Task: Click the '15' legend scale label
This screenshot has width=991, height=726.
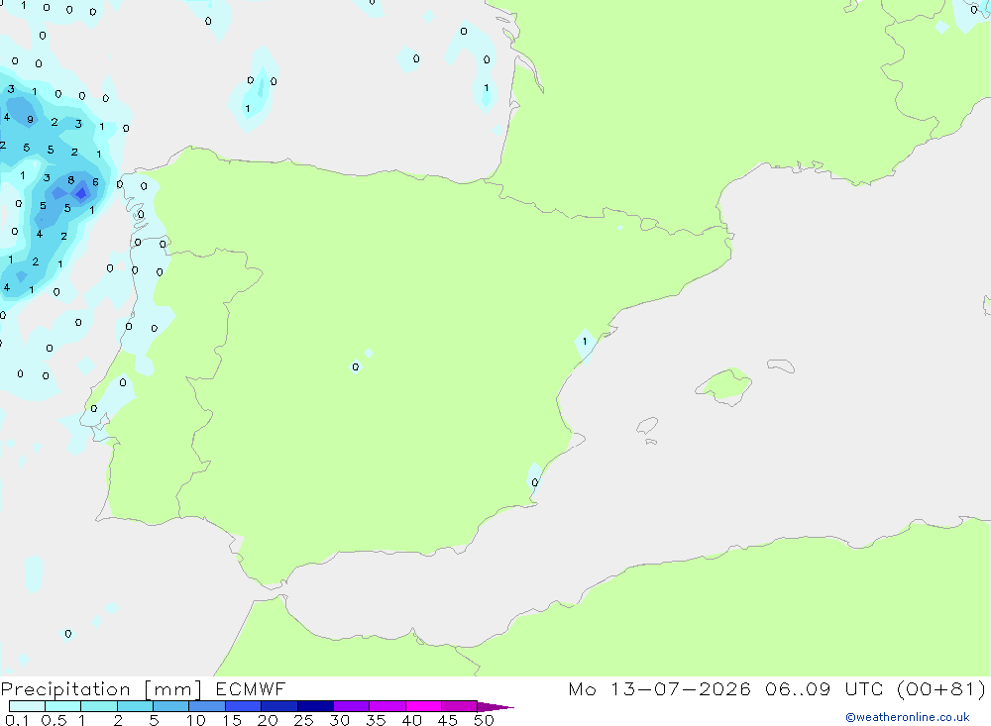Action: pyautogui.click(x=232, y=720)
